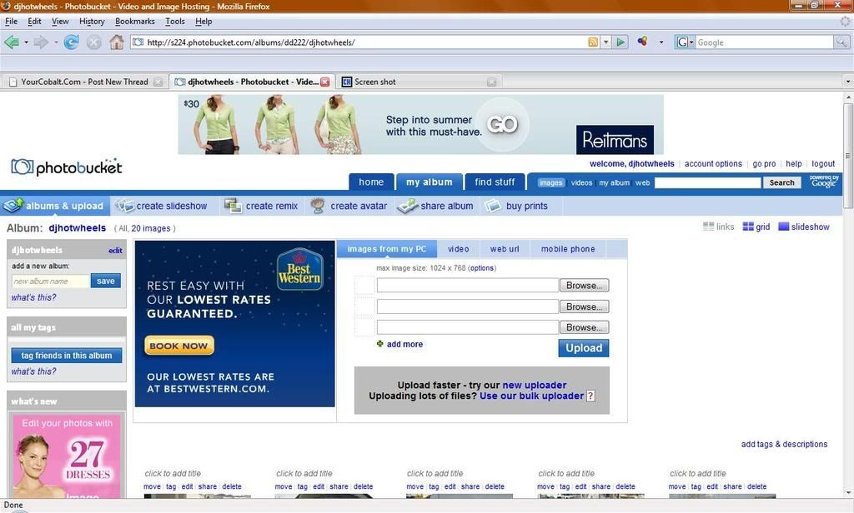Click the browser address bar
This screenshot has width=854, height=513.
[x=359, y=42]
